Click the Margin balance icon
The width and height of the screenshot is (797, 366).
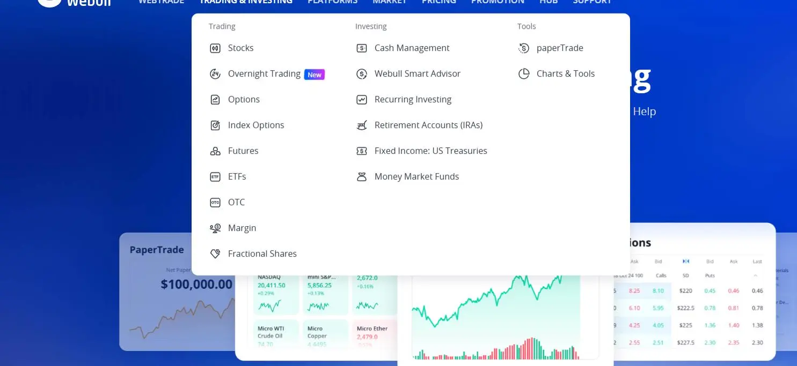click(215, 228)
